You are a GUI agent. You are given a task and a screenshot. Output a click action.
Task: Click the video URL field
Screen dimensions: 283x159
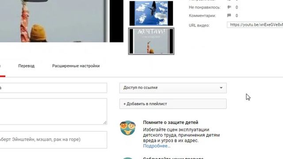click(x=255, y=25)
